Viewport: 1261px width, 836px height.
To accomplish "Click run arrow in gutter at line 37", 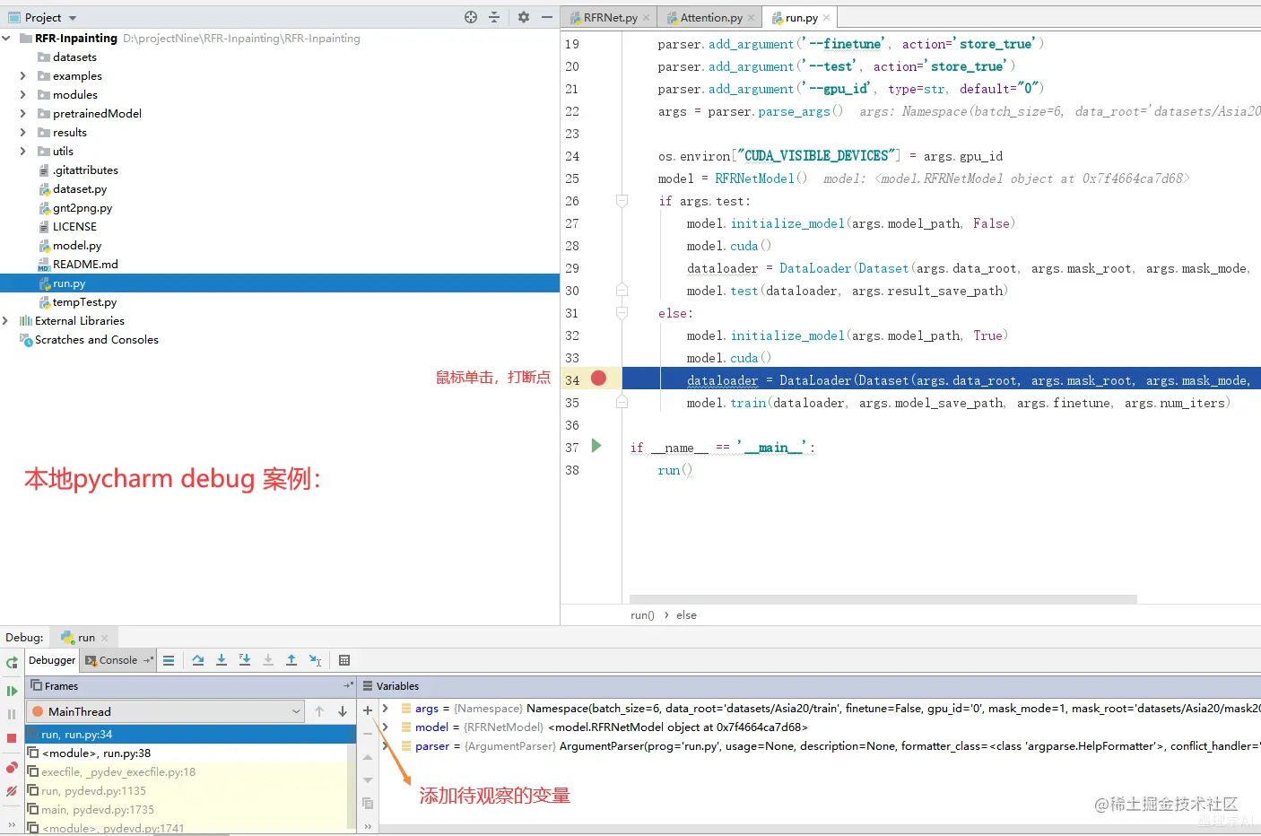I will 596,446.
